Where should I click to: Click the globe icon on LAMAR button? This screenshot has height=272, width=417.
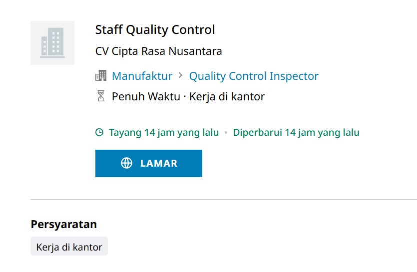pyautogui.click(x=126, y=163)
